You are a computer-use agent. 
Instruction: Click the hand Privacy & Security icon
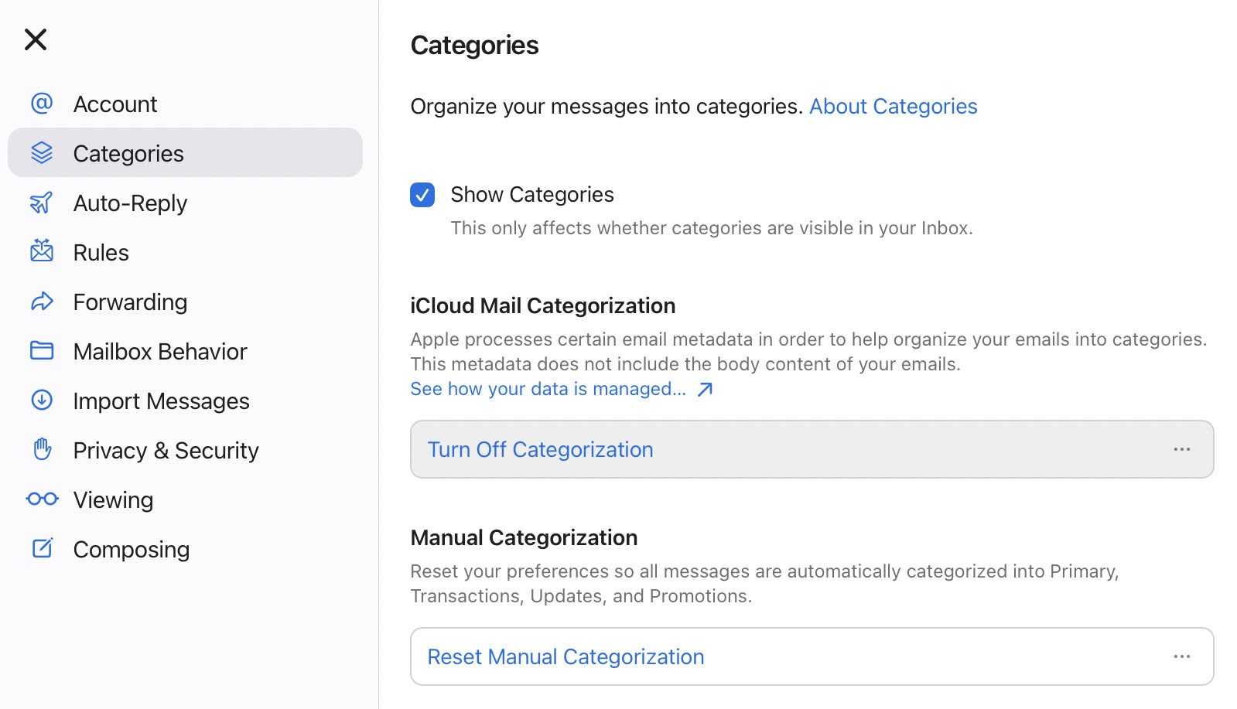[x=43, y=449]
